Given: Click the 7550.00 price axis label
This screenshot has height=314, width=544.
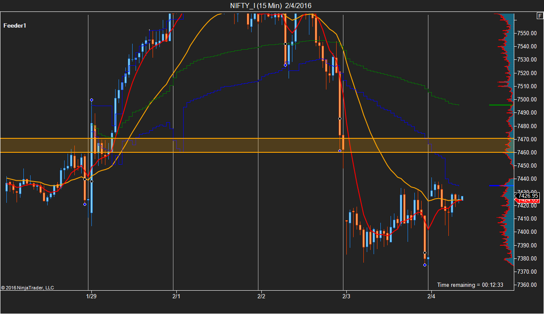Looking at the screenshot, I should (527, 33).
